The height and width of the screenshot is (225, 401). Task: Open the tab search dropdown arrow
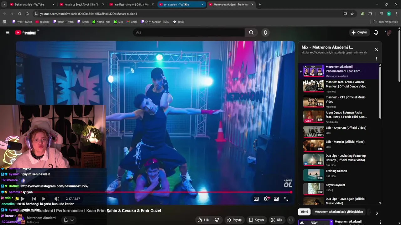4,4
